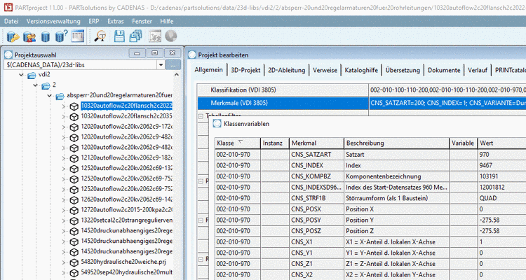Expand the 13220setcal2c20strangregulierven node

[63, 220]
